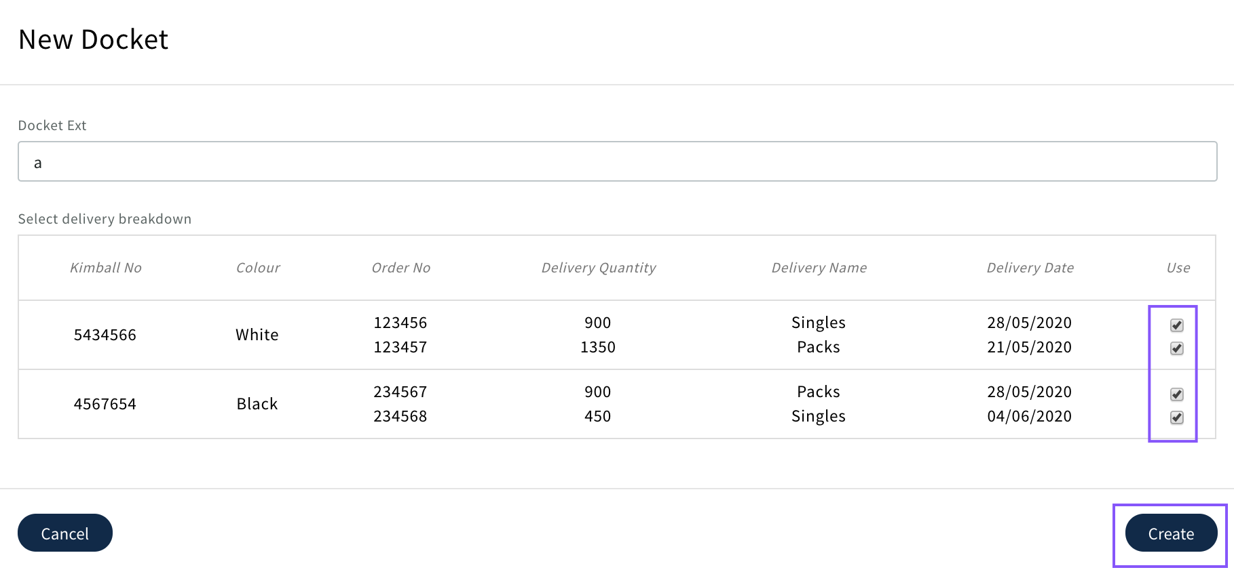Click the New Docket heading
This screenshot has height=572, width=1234.
[x=94, y=40]
